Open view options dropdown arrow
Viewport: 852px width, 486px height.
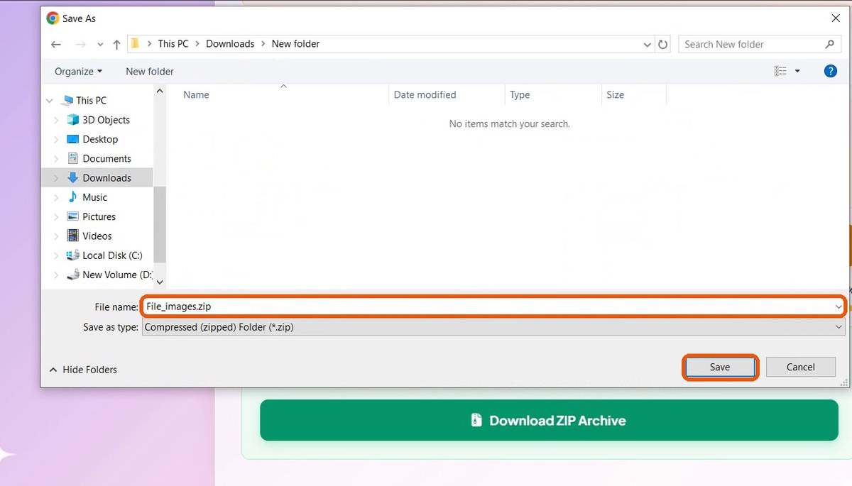(797, 71)
